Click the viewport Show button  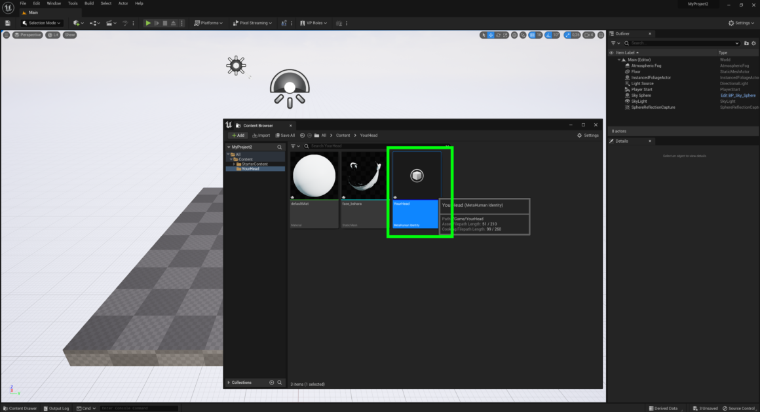point(70,35)
